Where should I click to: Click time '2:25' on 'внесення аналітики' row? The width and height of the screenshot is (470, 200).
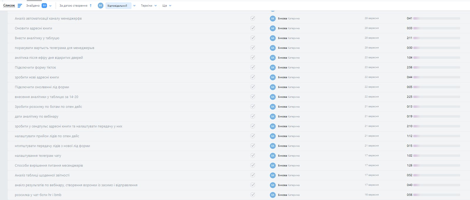pyautogui.click(x=409, y=97)
